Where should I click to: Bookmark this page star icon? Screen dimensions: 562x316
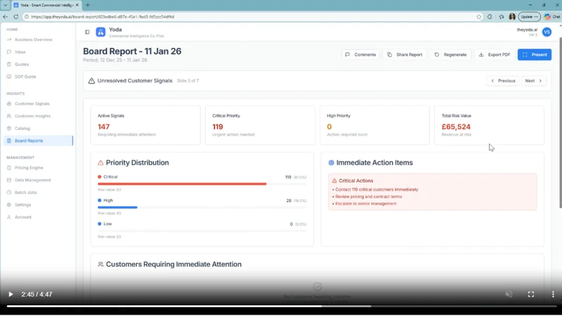(479, 17)
